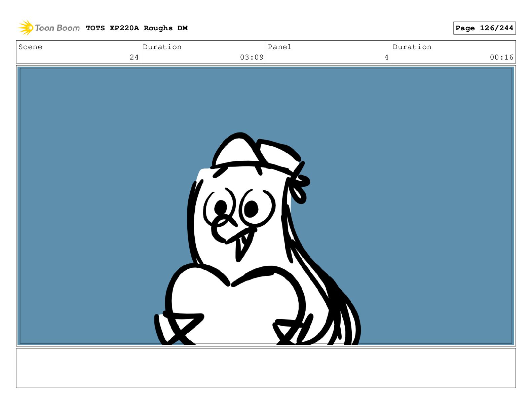The height and width of the screenshot is (412, 532).
Task: Select the scene number '24'
Action: pyautogui.click(x=134, y=57)
